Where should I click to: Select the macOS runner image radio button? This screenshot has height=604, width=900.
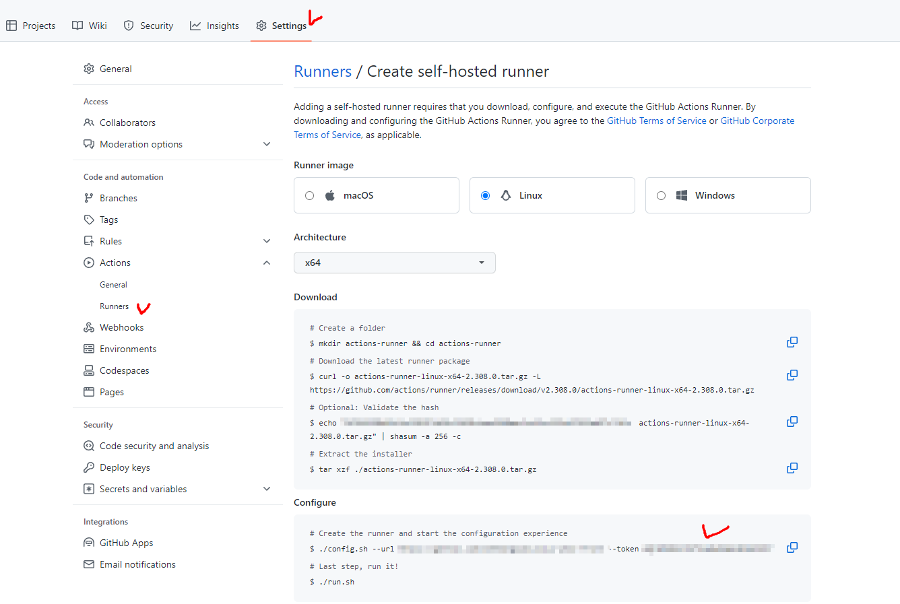310,195
